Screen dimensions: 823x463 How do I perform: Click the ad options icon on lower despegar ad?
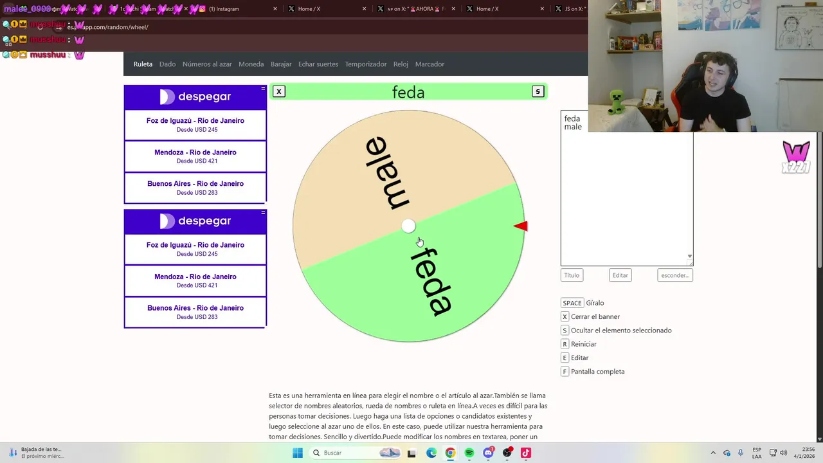pos(263,212)
